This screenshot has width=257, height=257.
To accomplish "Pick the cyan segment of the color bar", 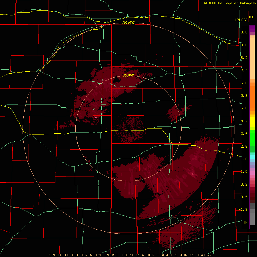I will click(252, 157).
